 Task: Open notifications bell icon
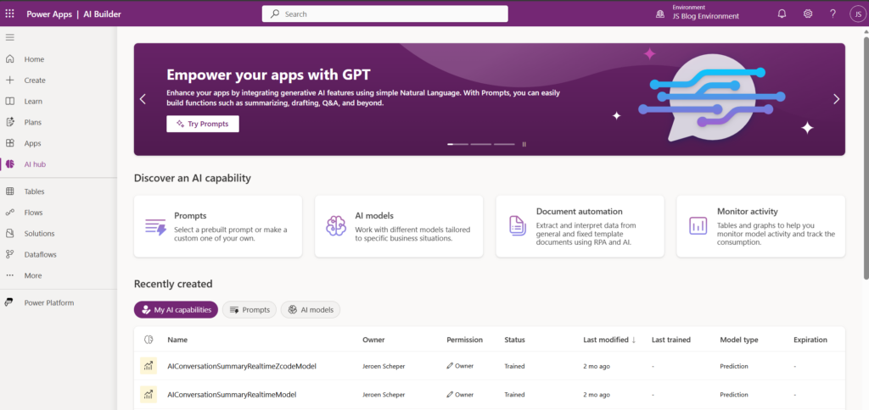click(782, 14)
